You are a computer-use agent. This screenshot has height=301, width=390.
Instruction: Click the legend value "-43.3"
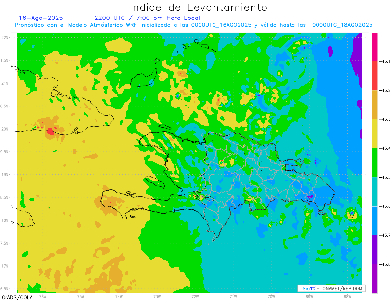click(384, 119)
